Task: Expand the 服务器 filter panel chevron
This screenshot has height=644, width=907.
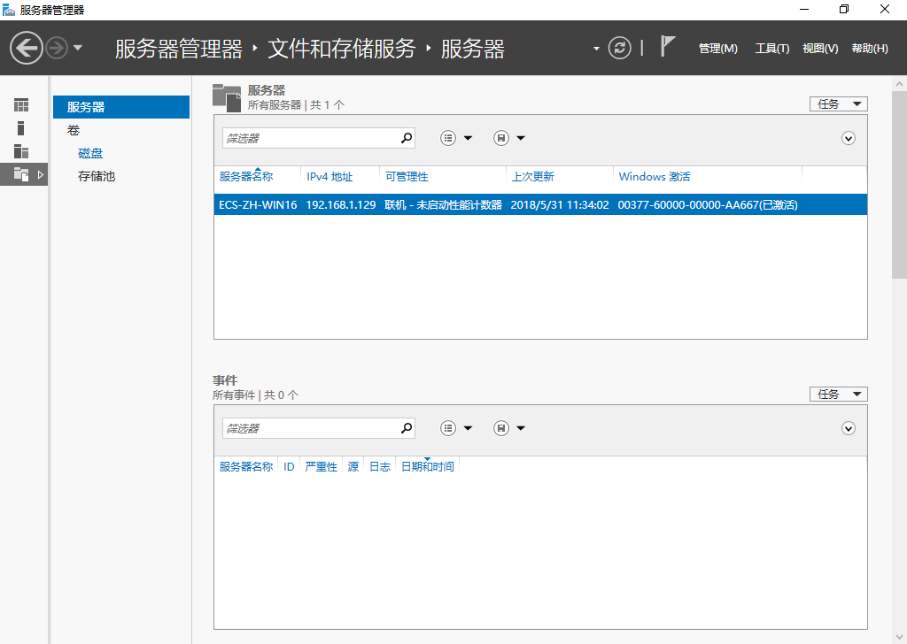Action: [848, 138]
